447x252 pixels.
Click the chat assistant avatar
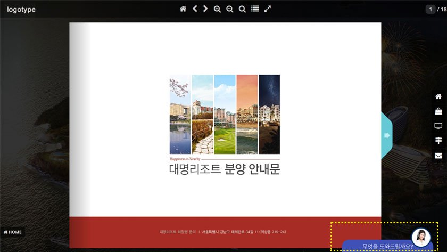(x=421, y=237)
